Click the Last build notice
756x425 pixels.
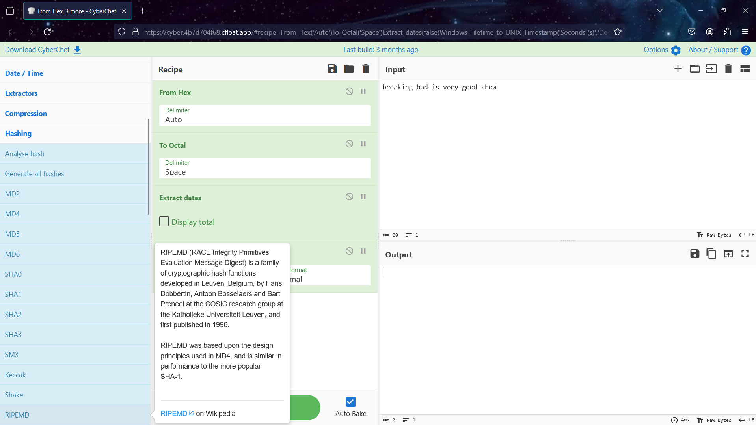tap(380, 50)
